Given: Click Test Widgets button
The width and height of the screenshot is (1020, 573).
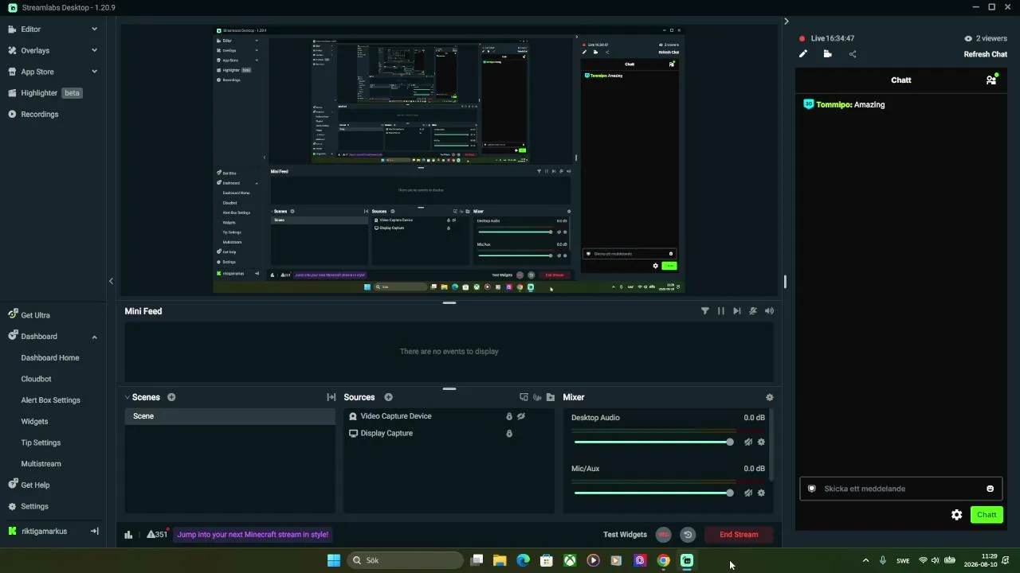Looking at the screenshot, I should (625, 535).
